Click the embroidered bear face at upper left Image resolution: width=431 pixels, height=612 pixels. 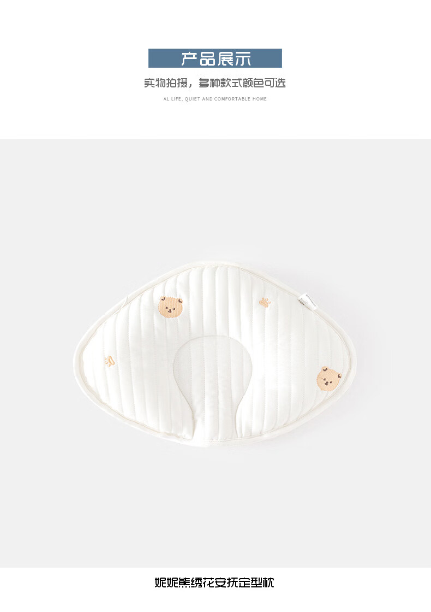[x=171, y=307]
